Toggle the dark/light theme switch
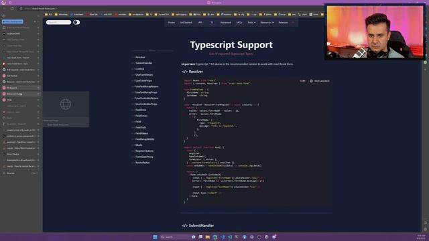The height and width of the screenshot is (241, 429). pyautogui.click(x=76, y=22)
